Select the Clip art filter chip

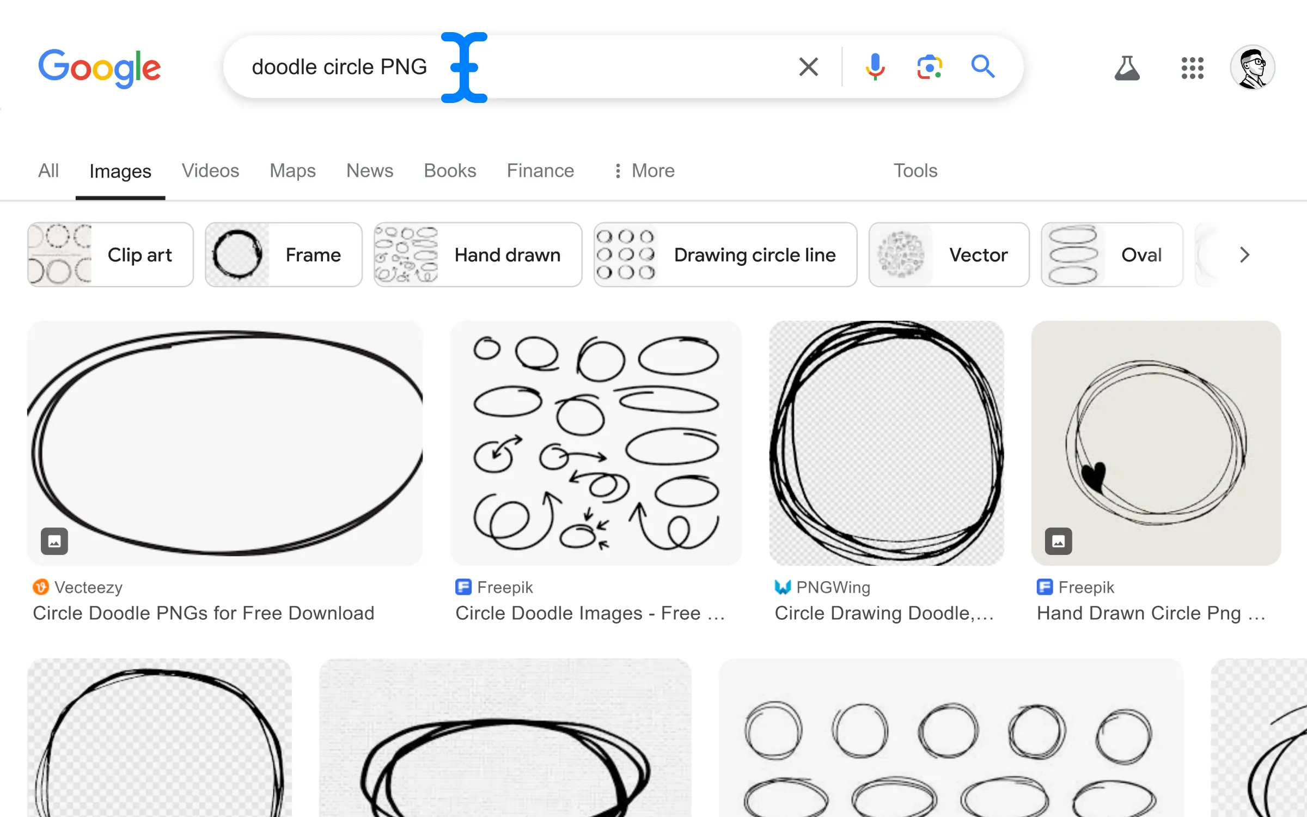[x=111, y=255]
